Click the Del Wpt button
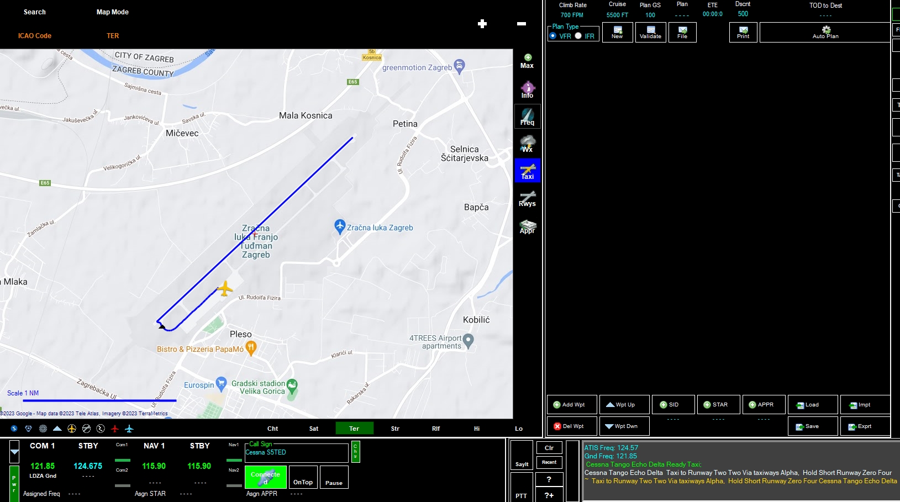900x502 pixels. click(x=572, y=426)
